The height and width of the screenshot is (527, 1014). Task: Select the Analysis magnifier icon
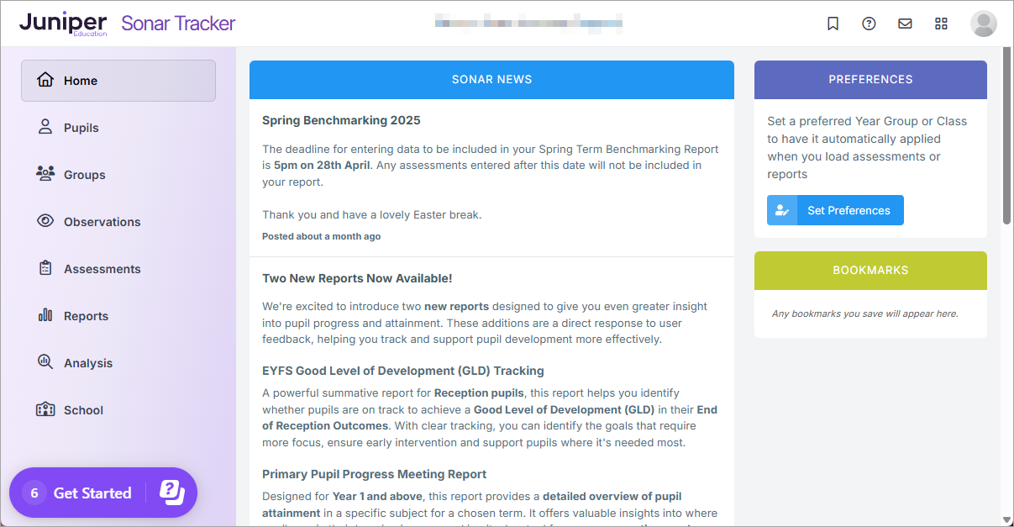pyautogui.click(x=45, y=362)
